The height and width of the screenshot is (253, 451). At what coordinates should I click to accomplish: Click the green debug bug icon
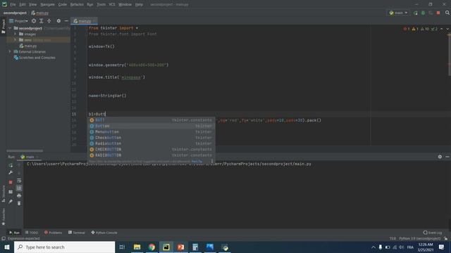click(423, 13)
